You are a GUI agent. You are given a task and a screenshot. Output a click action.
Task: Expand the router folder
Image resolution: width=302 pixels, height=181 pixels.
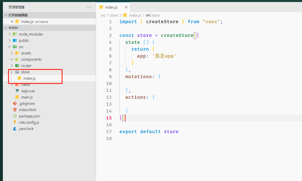click(x=12, y=66)
